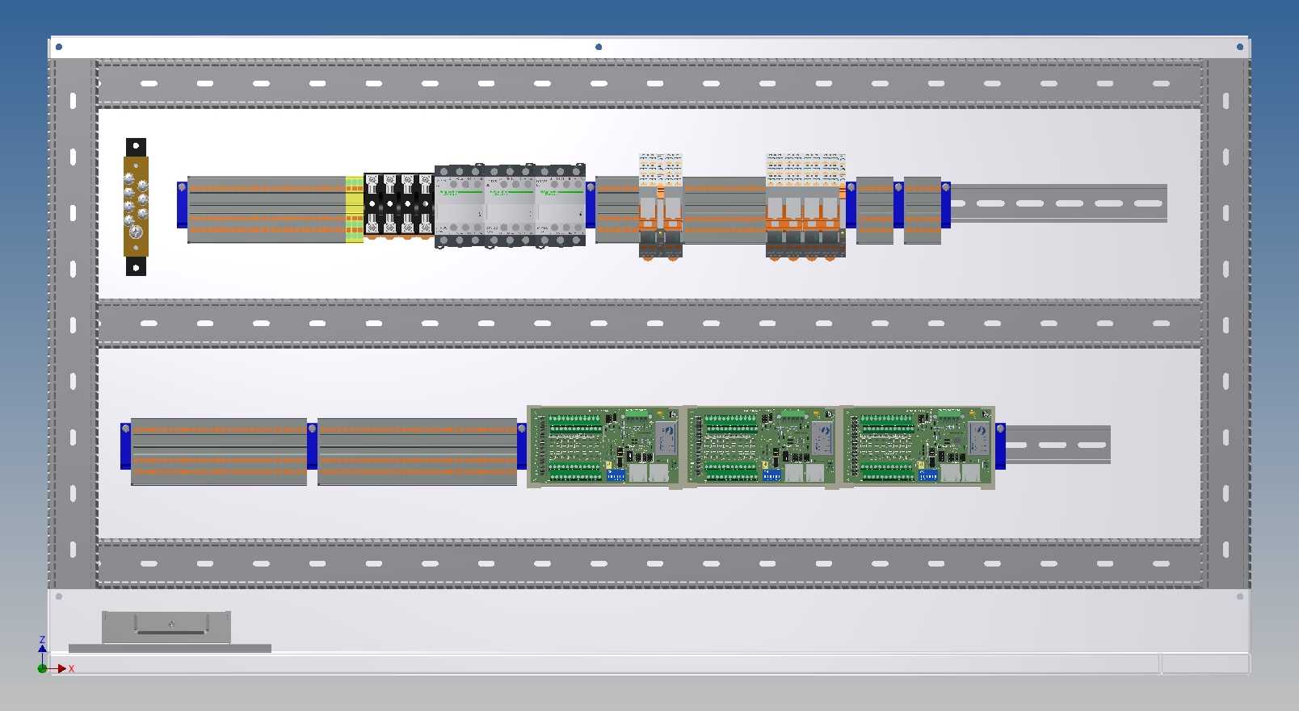
Task: Select blue end clamp right of third PCB
Action: (1000, 445)
